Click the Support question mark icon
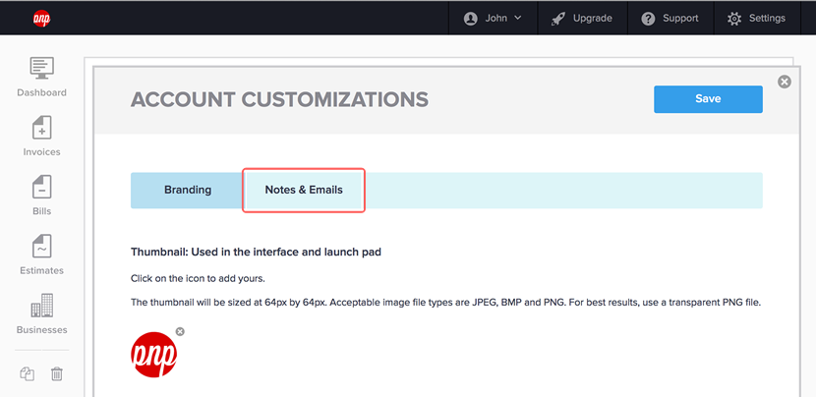The width and height of the screenshot is (816, 397). [648, 19]
